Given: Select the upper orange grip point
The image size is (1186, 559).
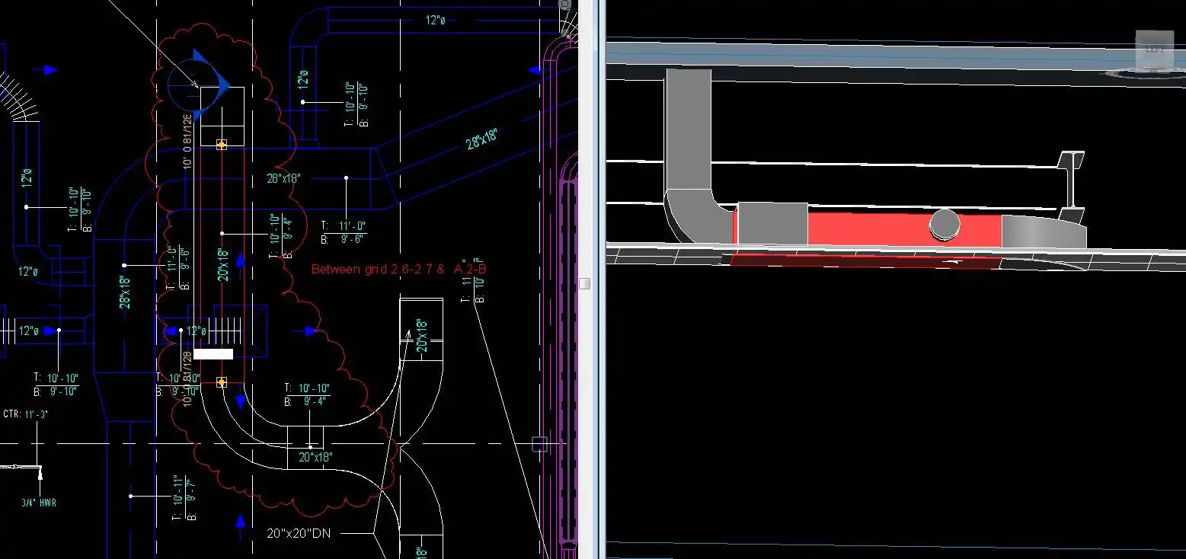Looking at the screenshot, I should click(x=222, y=144).
